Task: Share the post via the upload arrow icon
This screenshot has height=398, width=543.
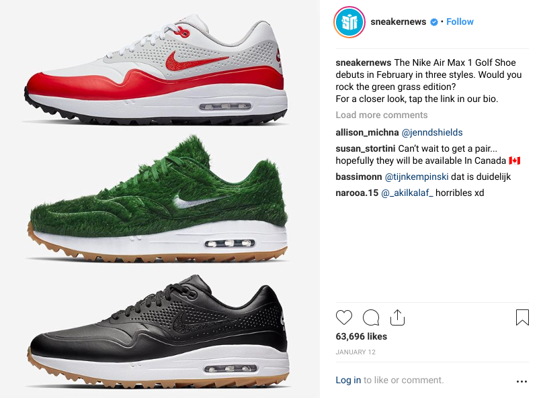Action: [397, 317]
